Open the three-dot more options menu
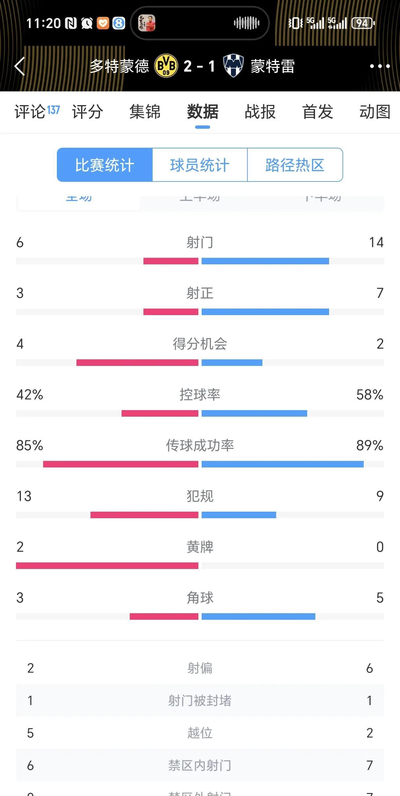The height and width of the screenshot is (796, 400). 379,66
